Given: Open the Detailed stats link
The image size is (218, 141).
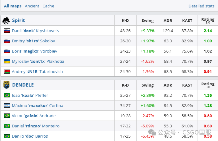Looking at the screenshot, I should (201, 6).
